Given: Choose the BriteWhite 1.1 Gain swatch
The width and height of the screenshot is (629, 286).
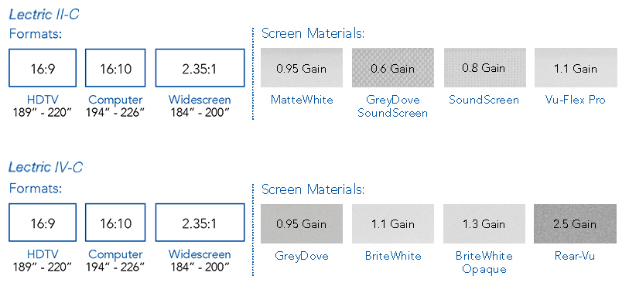Looking at the screenshot, I should pos(393,223).
